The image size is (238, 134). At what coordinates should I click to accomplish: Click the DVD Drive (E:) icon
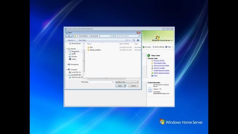tap(70, 77)
